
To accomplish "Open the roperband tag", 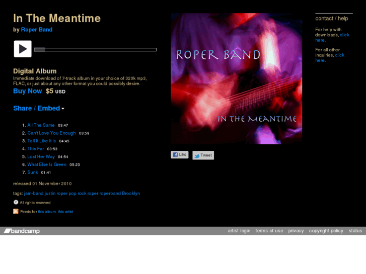I will tap(110, 194).
